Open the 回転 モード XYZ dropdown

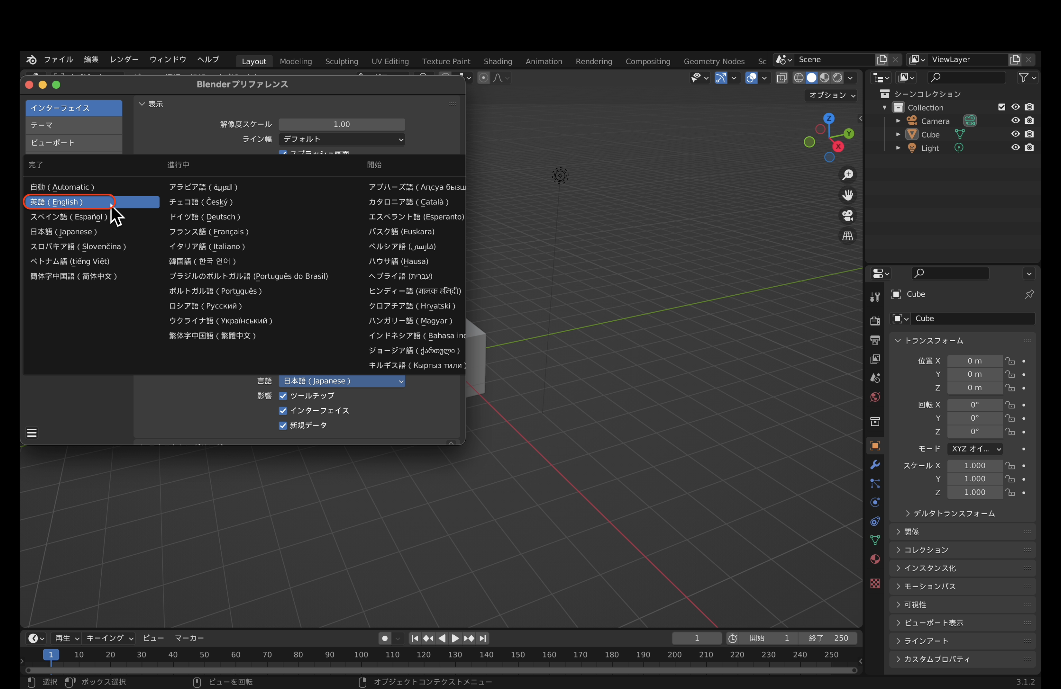click(975, 449)
